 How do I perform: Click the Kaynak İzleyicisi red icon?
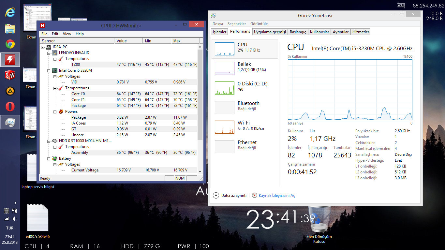255,195
